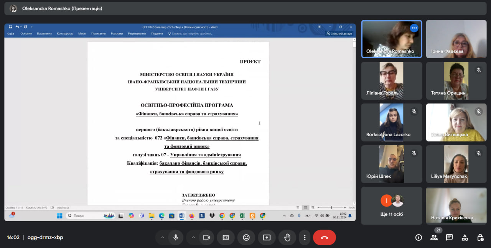Open Firefox from the taskbar
The width and height of the screenshot is (491, 248).
coord(192,216)
